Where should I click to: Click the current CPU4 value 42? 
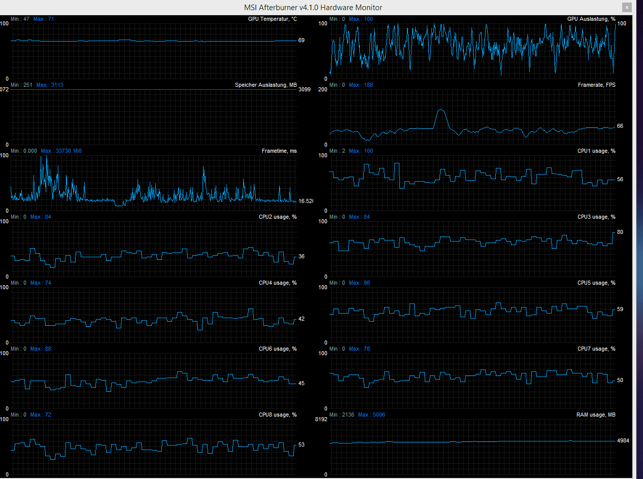(301, 319)
